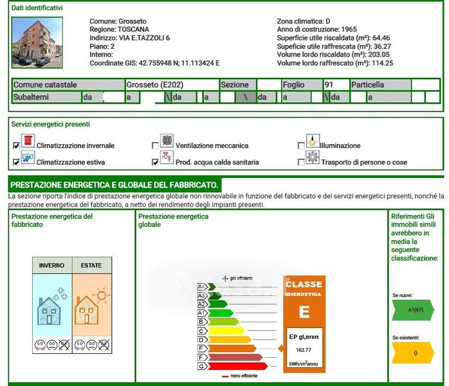The height and width of the screenshot is (386, 449).
Task: Toggle the Prod. acqua calda sanitaria checkbox
Action: click(x=155, y=162)
